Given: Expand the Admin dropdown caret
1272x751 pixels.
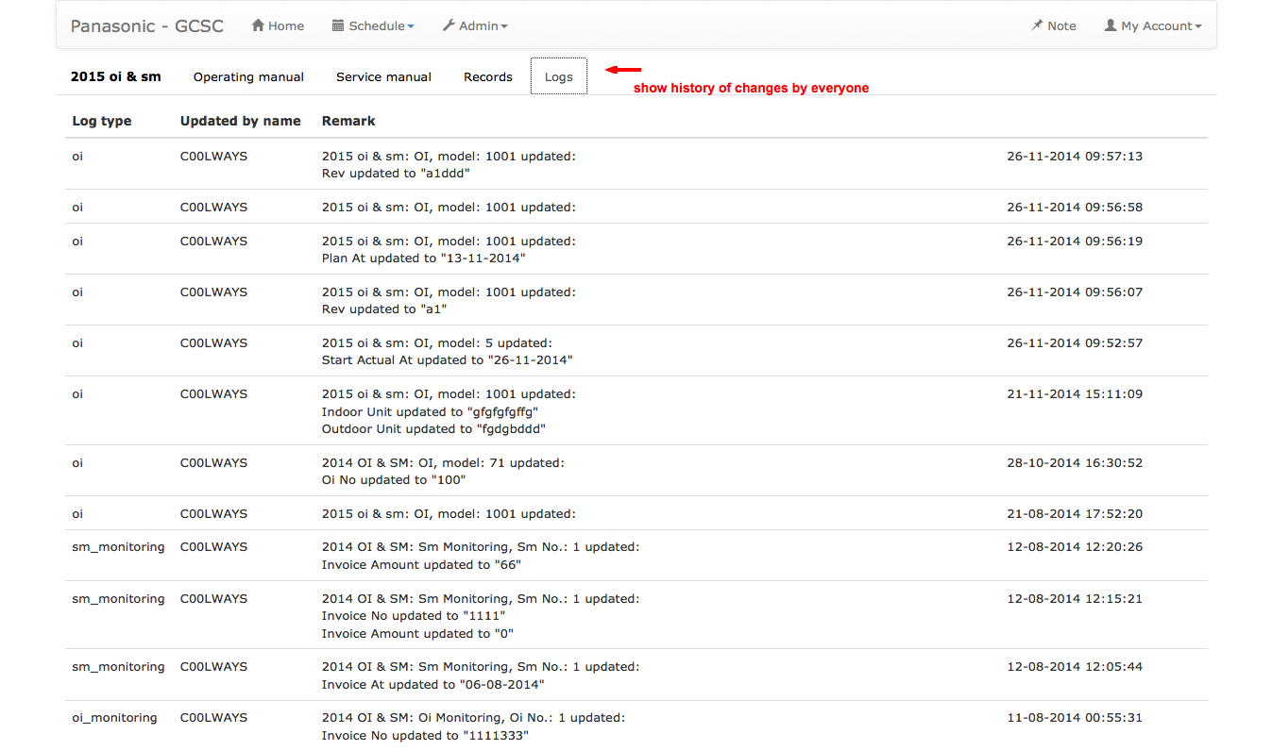Looking at the screenshot, I should (504, 27).
